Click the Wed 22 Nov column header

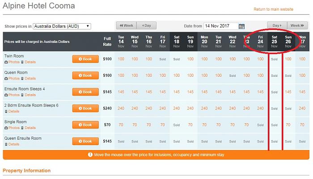[233, 42]
